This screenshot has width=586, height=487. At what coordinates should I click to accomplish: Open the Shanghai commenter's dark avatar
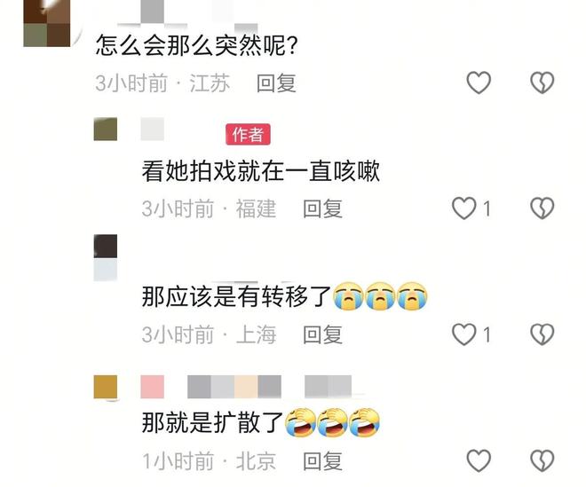coord(106,257)
